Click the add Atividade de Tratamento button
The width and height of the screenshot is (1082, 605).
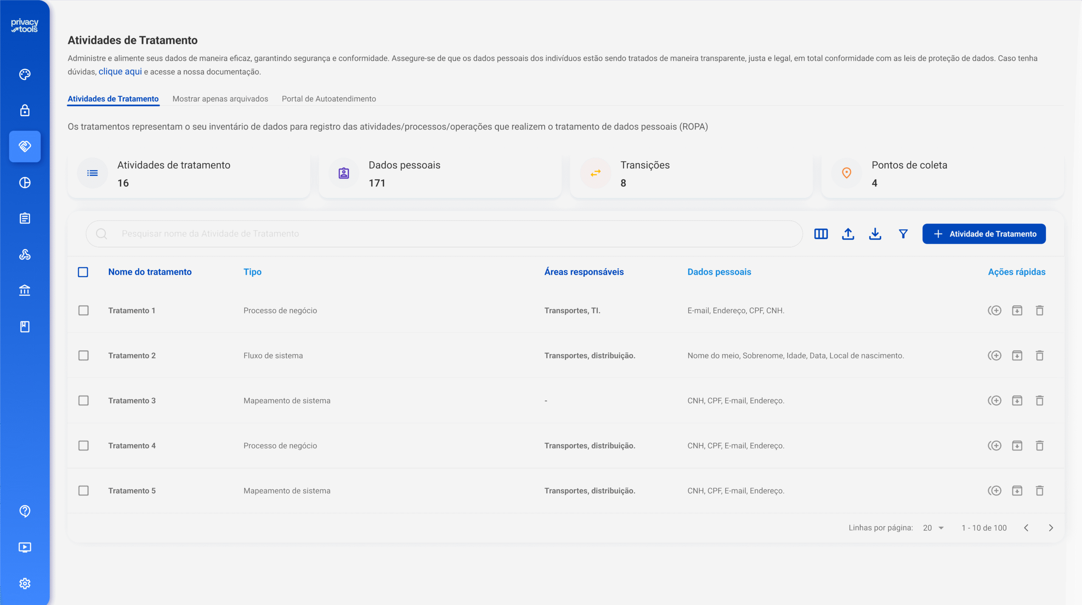point(984,234)
